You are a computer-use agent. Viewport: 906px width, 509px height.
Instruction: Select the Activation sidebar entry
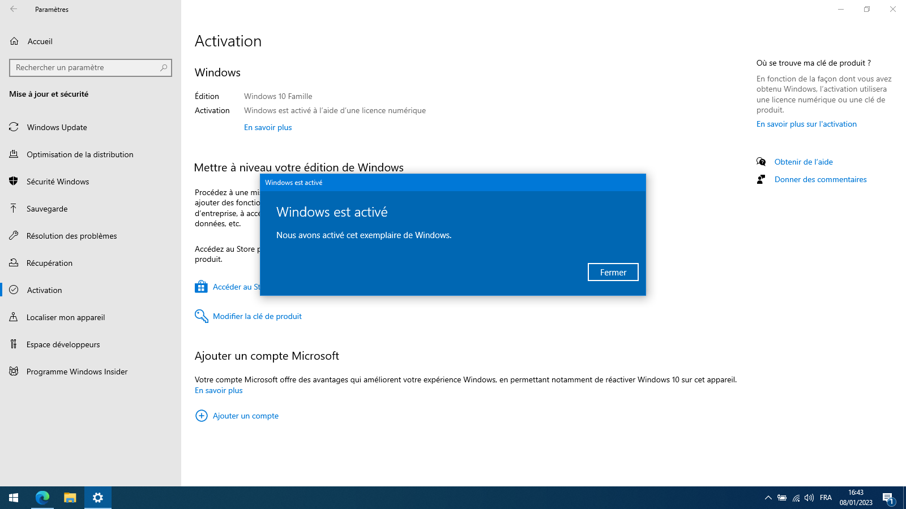click(x=91, y=290)
